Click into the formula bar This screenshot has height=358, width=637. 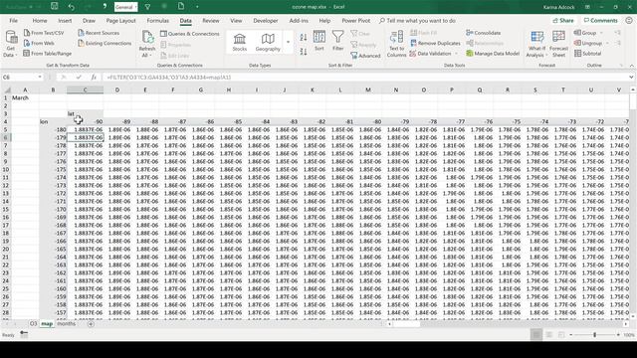coord(365,78)
